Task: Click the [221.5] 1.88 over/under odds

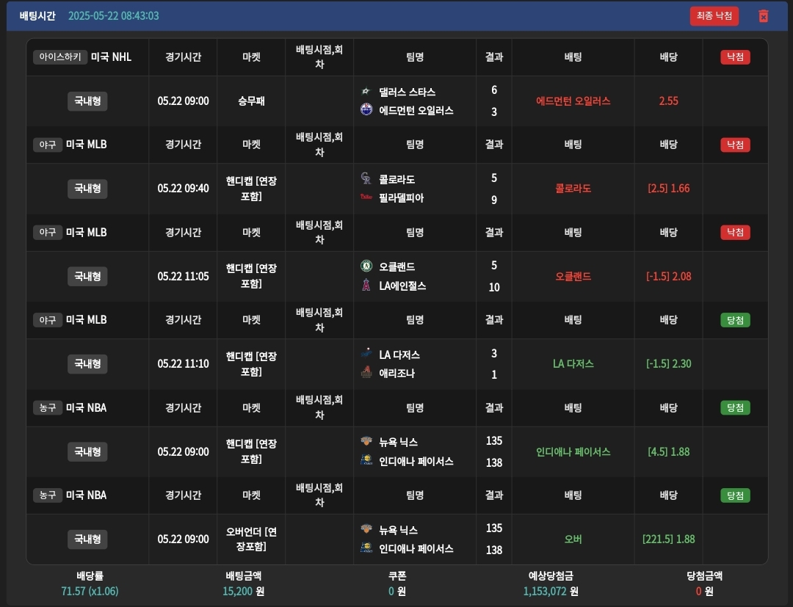Action: click(668, 539)
